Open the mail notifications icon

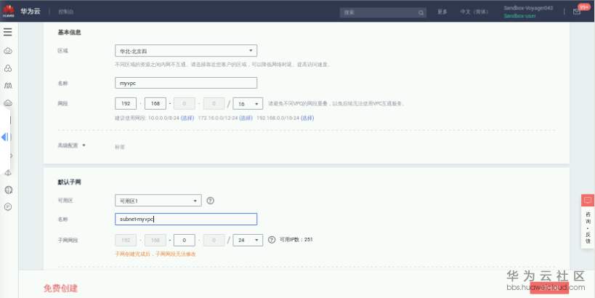577,12
